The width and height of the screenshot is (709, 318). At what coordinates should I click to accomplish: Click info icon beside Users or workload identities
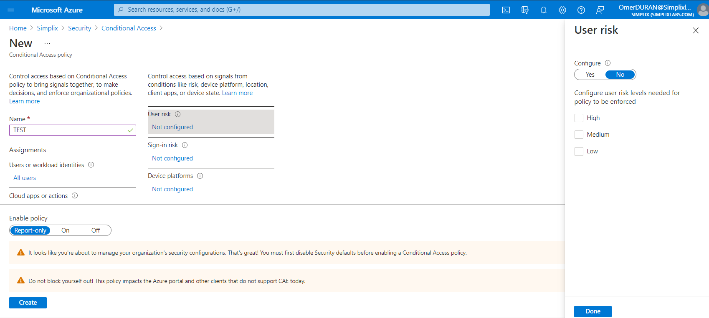91,165
